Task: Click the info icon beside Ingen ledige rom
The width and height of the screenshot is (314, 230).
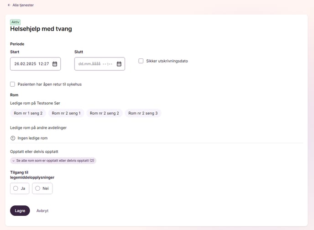Action: (x=13, y=138)
